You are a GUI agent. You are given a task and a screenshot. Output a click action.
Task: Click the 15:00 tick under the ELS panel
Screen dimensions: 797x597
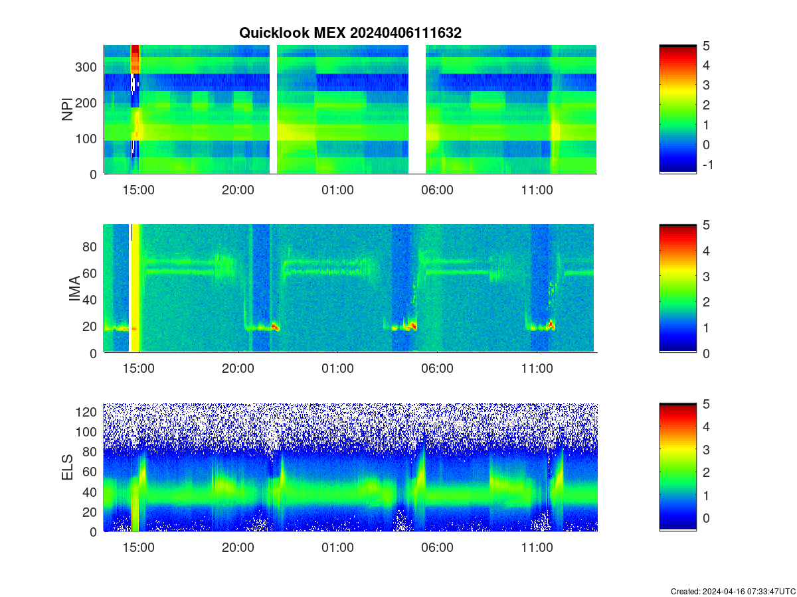point(139,548)
